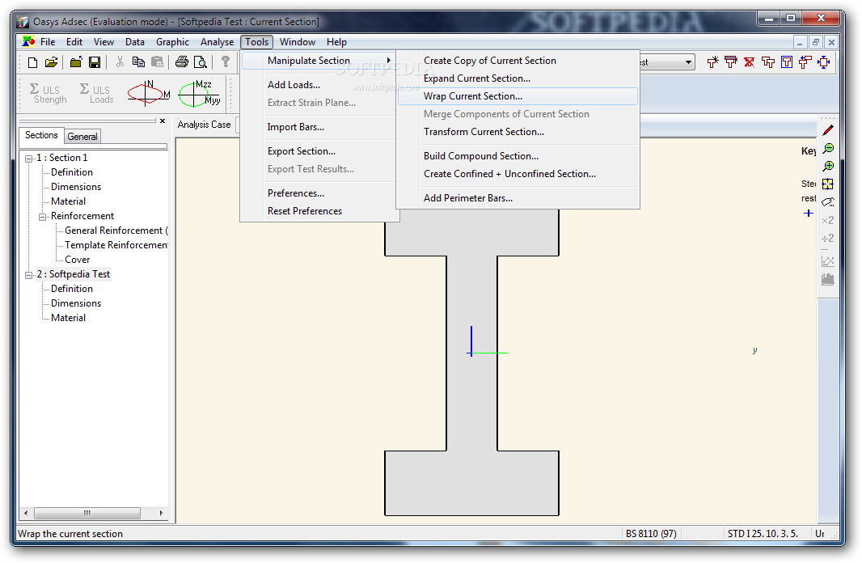Select General Reinforcement tree item

click(x=116, y=231)
